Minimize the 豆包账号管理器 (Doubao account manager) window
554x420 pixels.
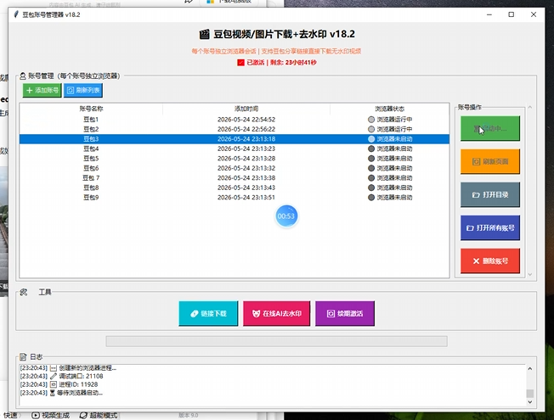coord(489,14)
